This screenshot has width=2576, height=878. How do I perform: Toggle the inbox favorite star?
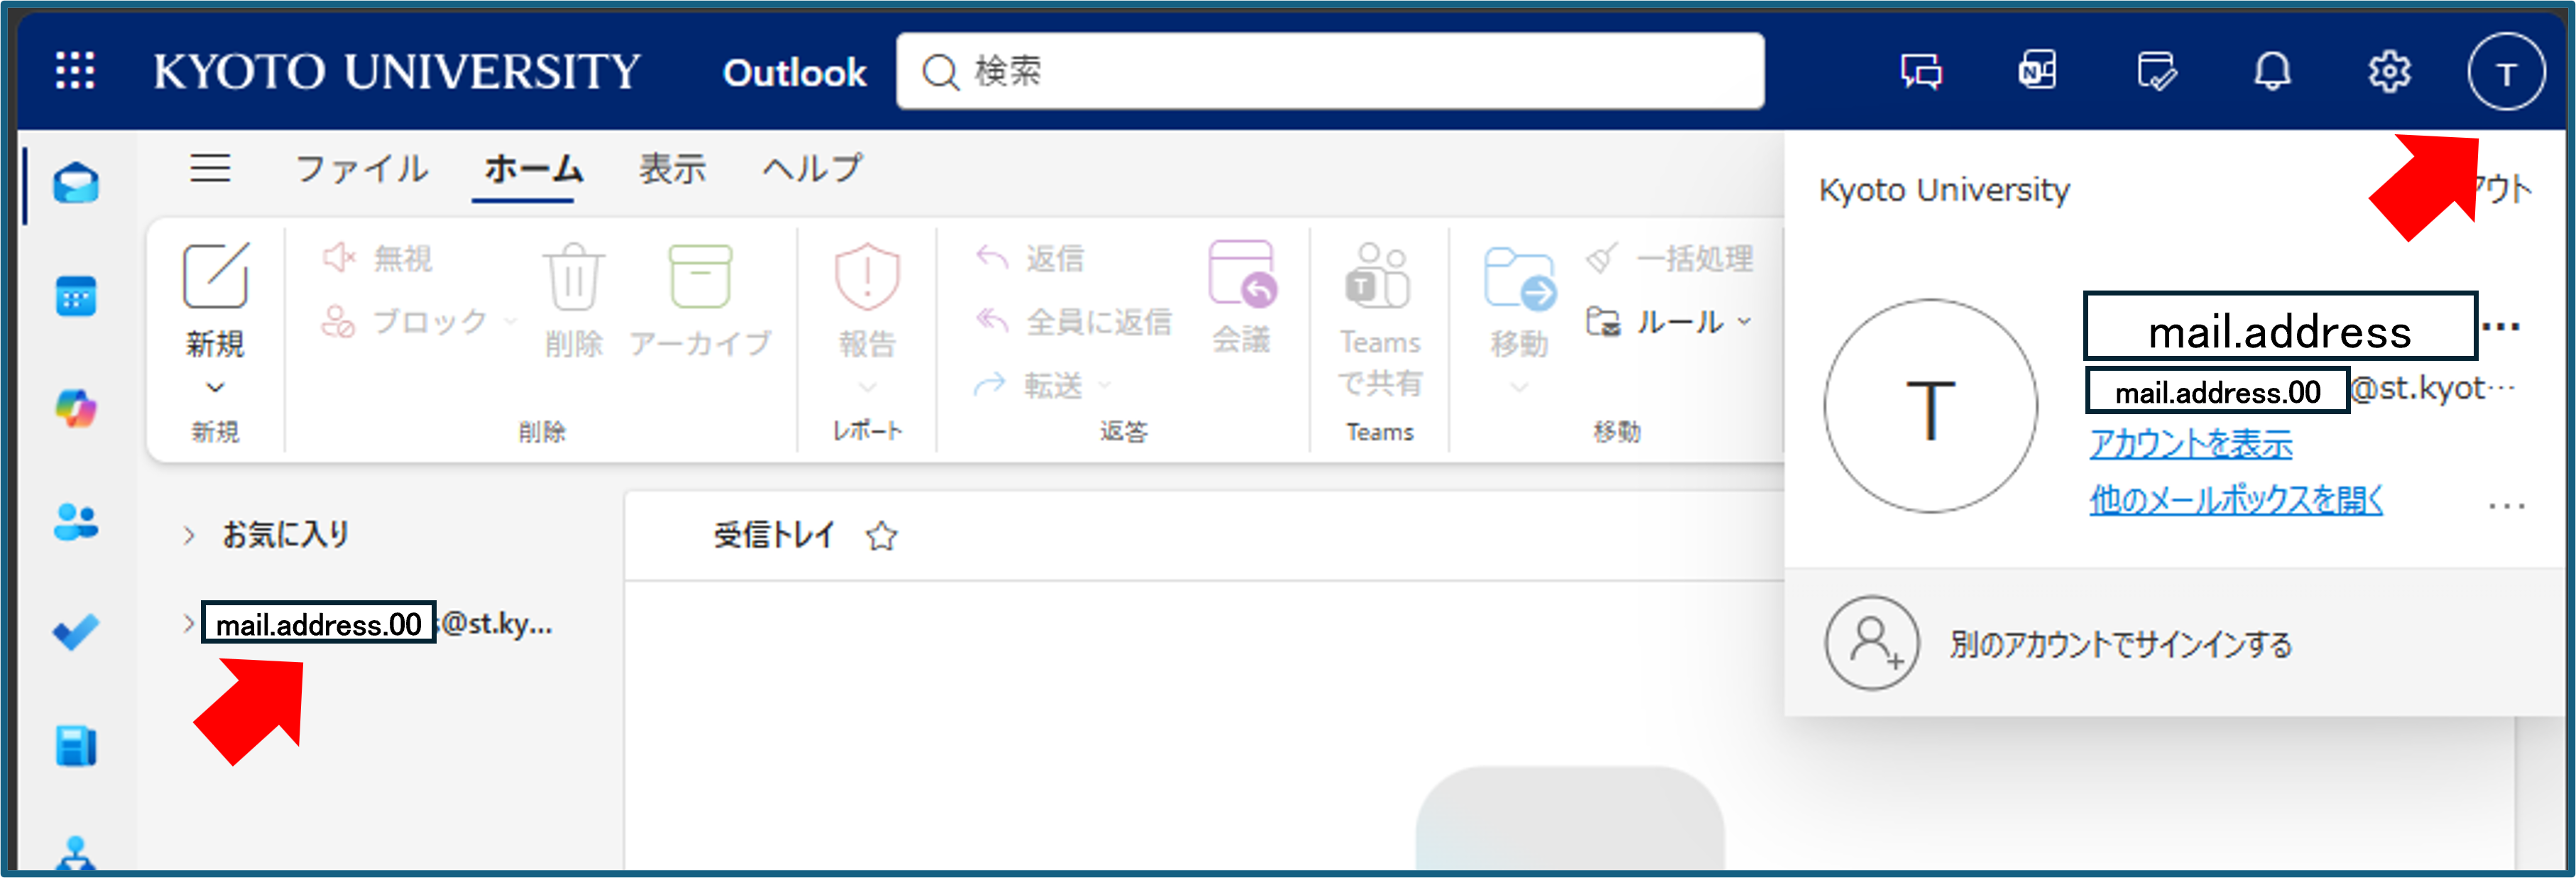(881, 537)
